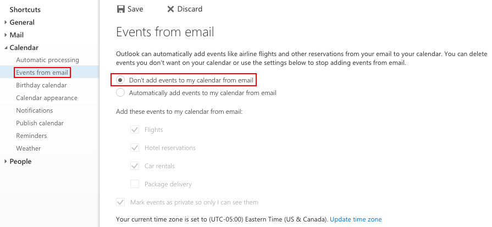Open Automatic processing settings

(48, 60)
